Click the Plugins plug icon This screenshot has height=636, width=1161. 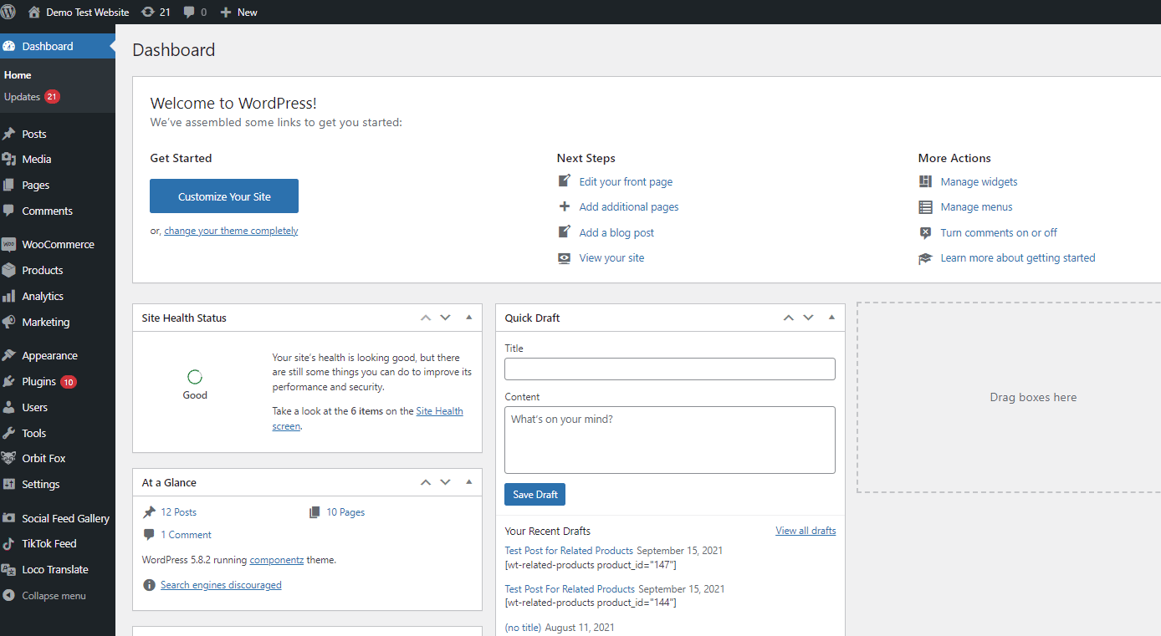(x=9, y=381)
